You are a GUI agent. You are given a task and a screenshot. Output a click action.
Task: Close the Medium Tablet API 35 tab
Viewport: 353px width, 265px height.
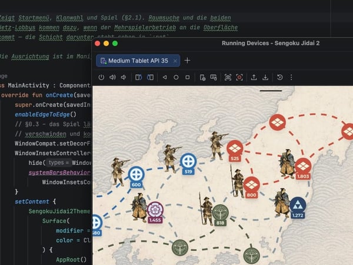click(175, 61)
